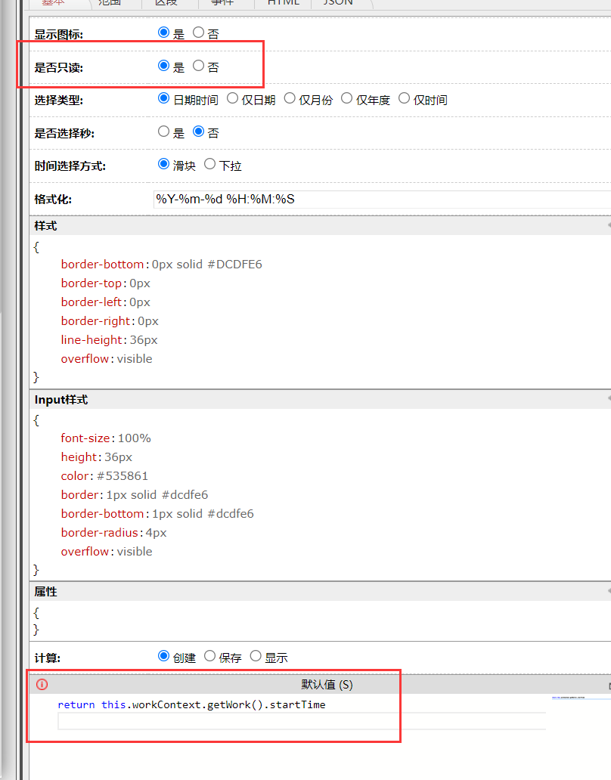
Task: Switch 时间选择方式 to 下拉
Action: (210, 164)
